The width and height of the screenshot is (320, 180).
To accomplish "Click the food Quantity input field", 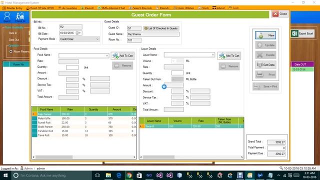I will coord(72,67).
